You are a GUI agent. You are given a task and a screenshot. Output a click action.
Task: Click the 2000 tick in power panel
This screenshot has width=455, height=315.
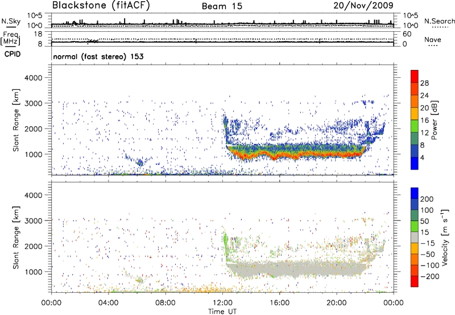coord(34,129)
